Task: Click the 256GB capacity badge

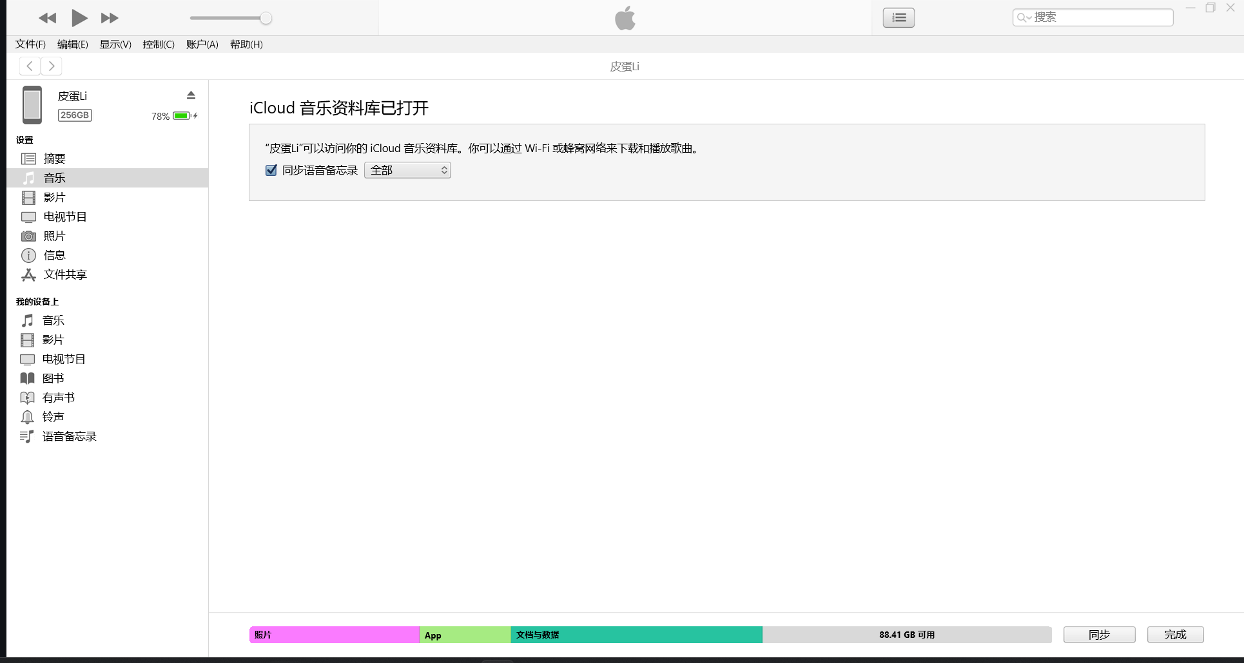Action: pos(75,115)
